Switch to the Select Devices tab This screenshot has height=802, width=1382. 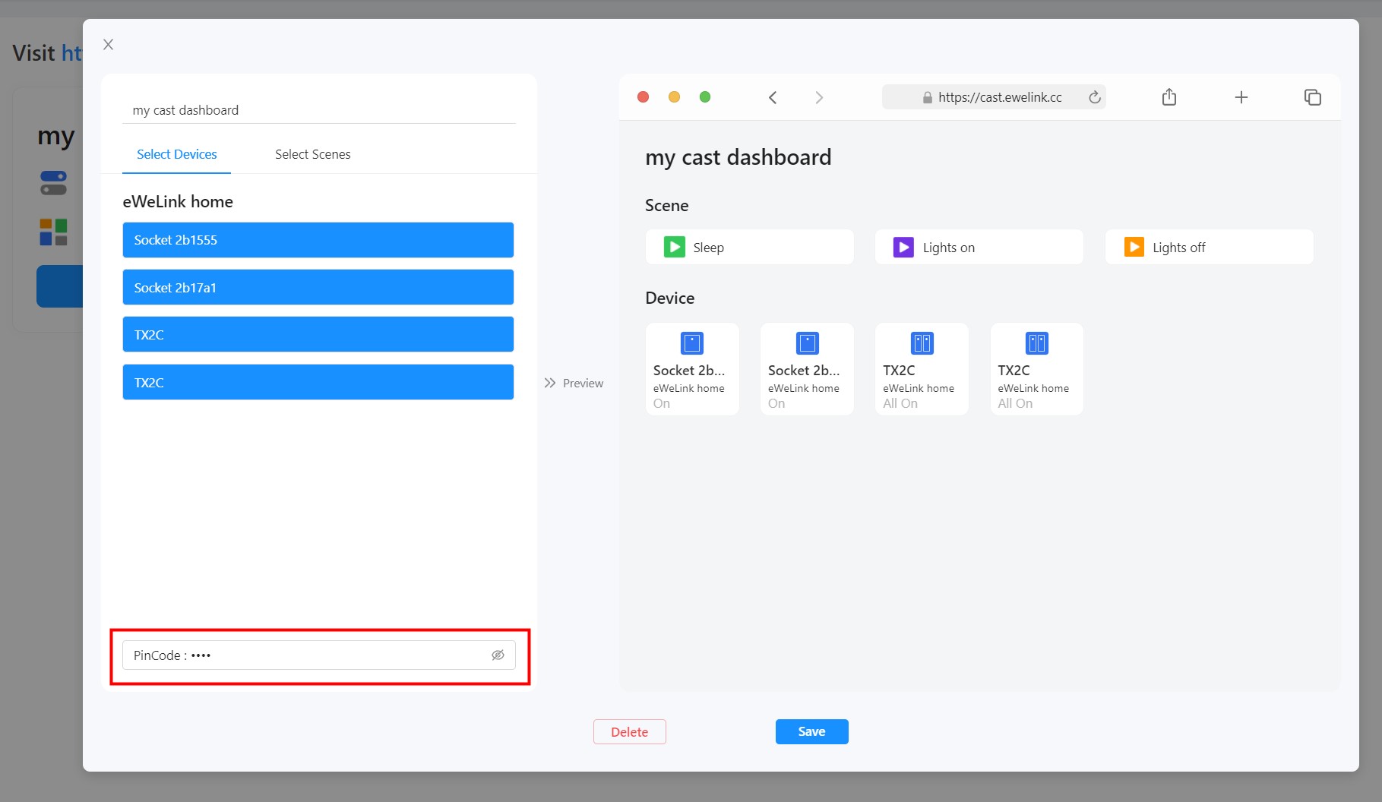click(176, 154)
